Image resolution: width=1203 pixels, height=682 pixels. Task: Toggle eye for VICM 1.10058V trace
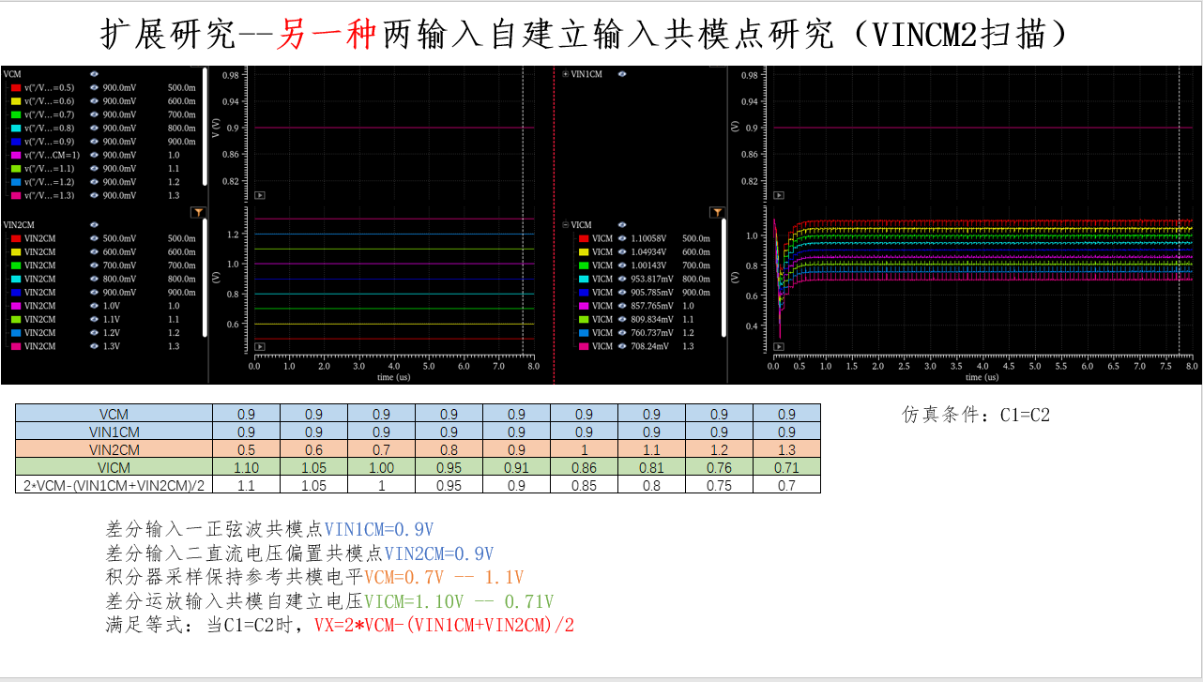tap(622, 238)
